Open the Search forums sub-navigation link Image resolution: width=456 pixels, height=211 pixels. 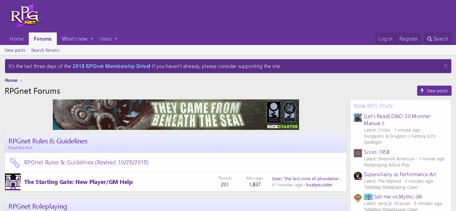tap(45, 50)
